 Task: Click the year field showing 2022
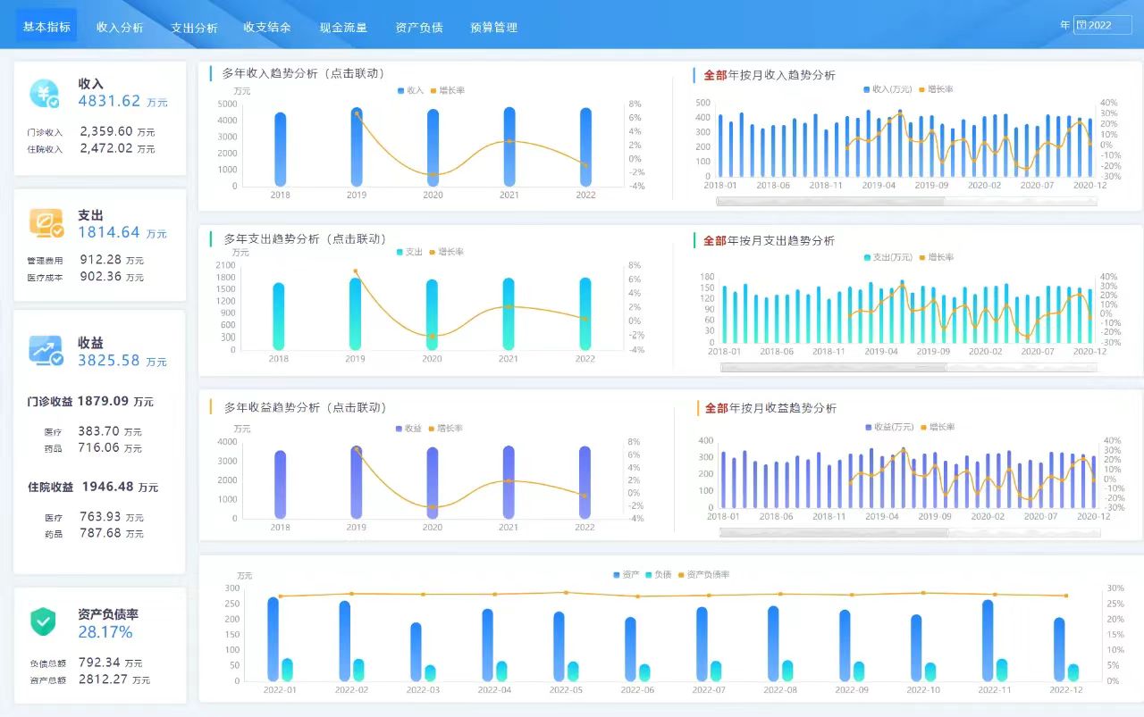click(x=1102, y=25)
